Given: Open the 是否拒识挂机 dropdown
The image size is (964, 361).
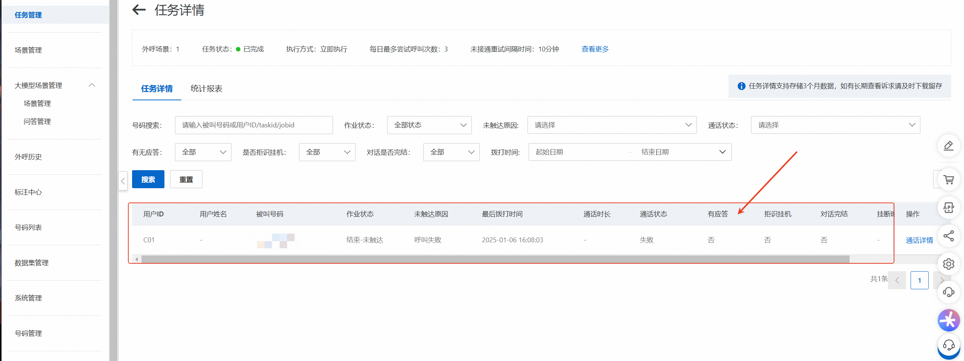Looking at the screenshot, I should [x=327, y=152].
